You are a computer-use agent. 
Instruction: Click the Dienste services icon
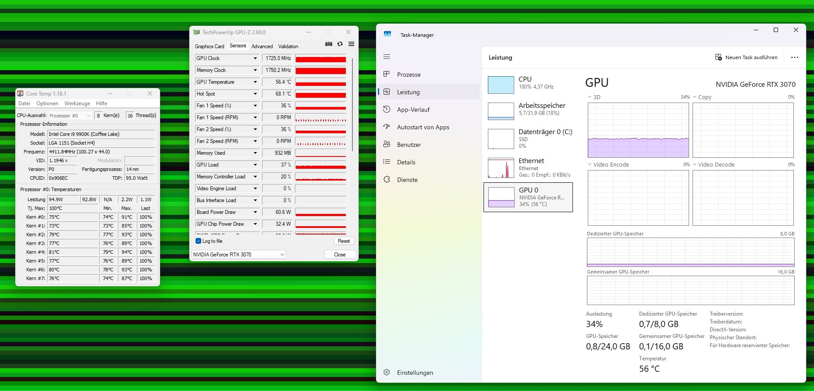387,179
